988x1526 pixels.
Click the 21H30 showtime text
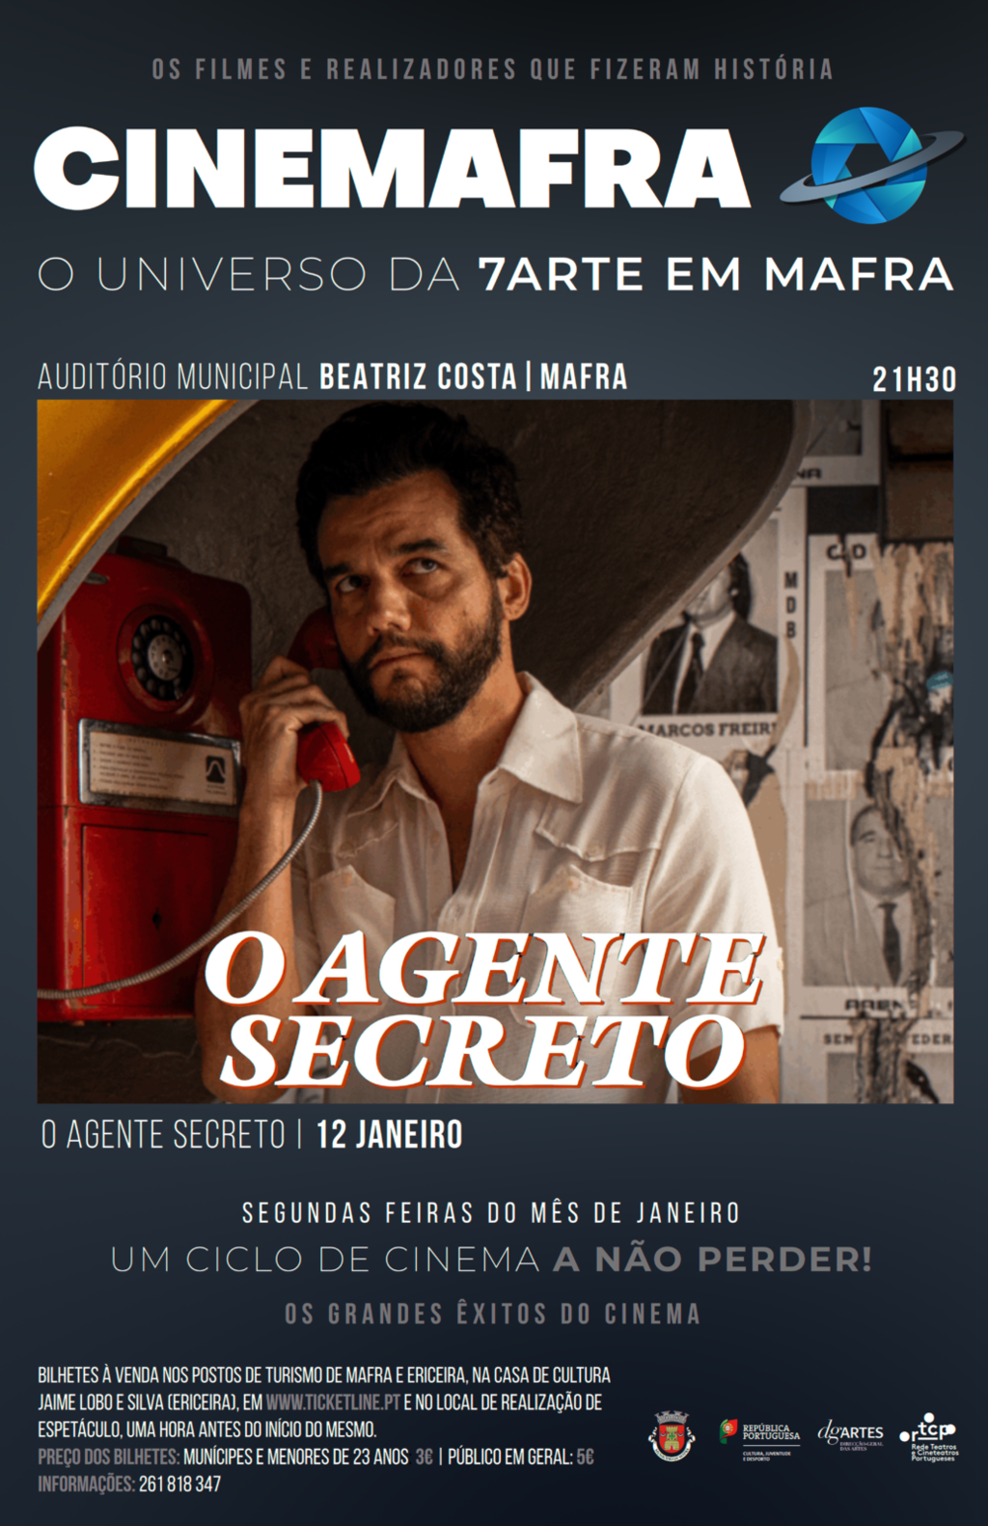click(914, 379)
